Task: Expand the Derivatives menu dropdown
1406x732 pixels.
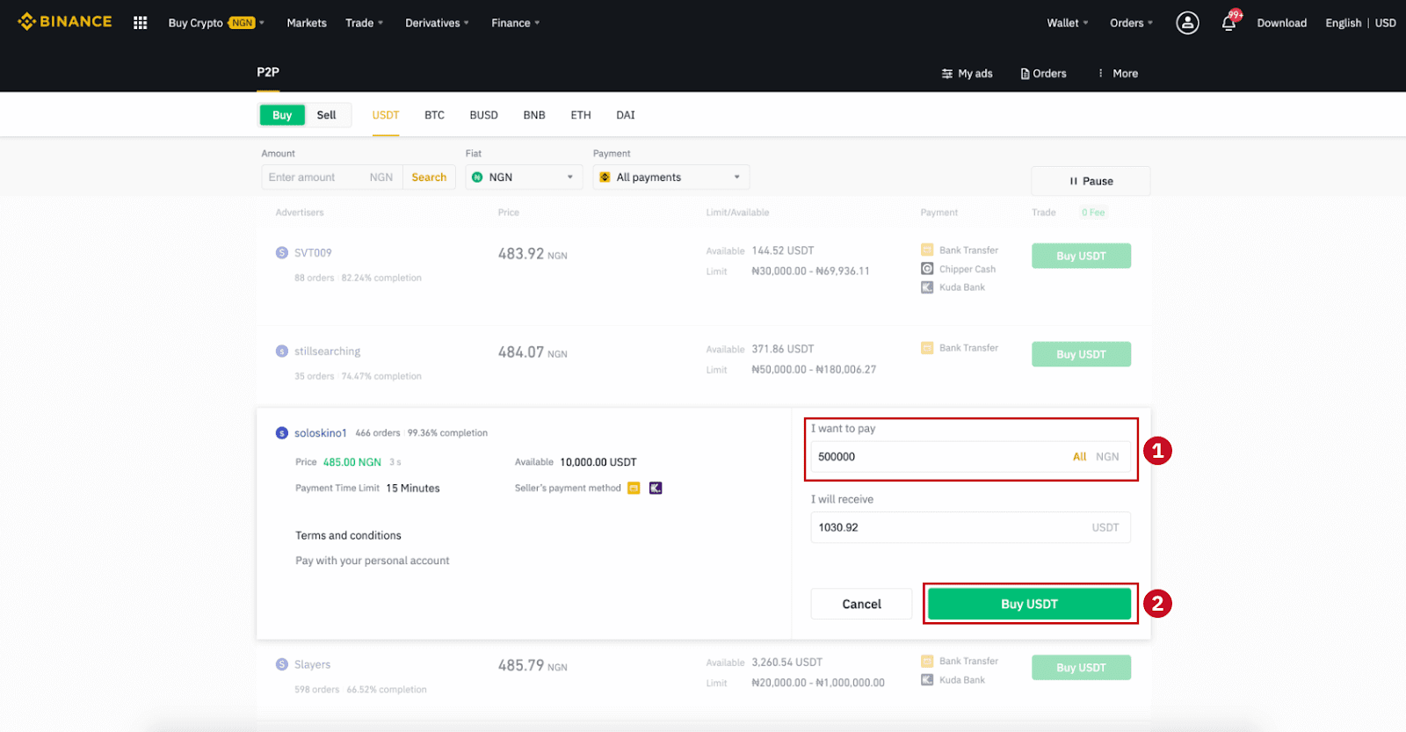Action: 437,23
